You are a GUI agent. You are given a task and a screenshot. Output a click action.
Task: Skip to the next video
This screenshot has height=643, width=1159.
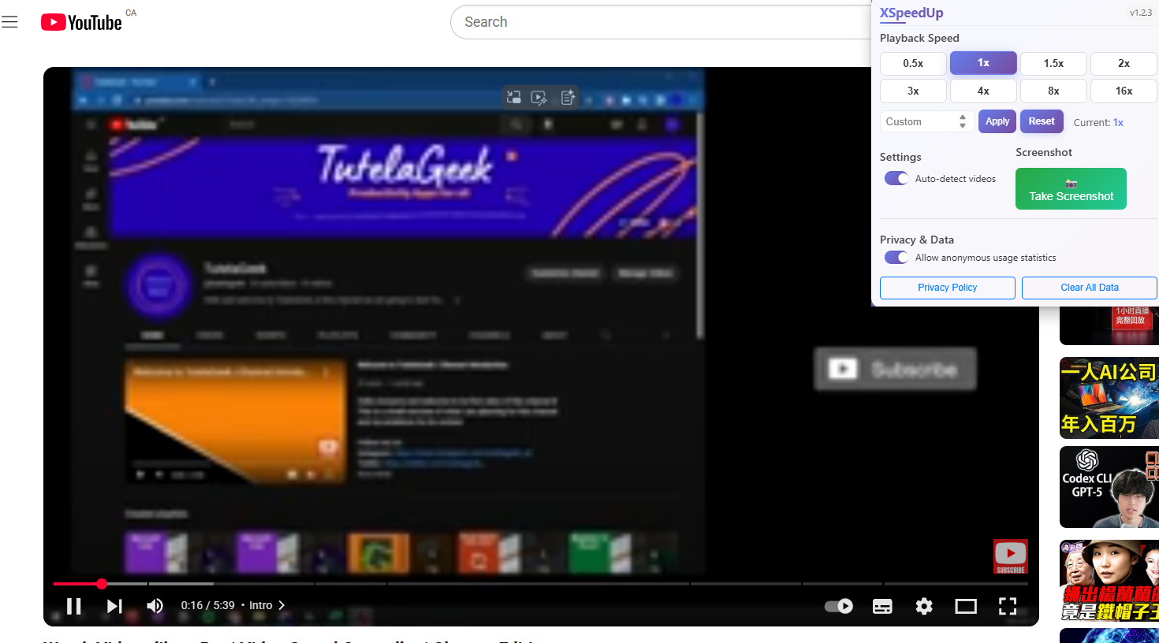pos(114,606)
